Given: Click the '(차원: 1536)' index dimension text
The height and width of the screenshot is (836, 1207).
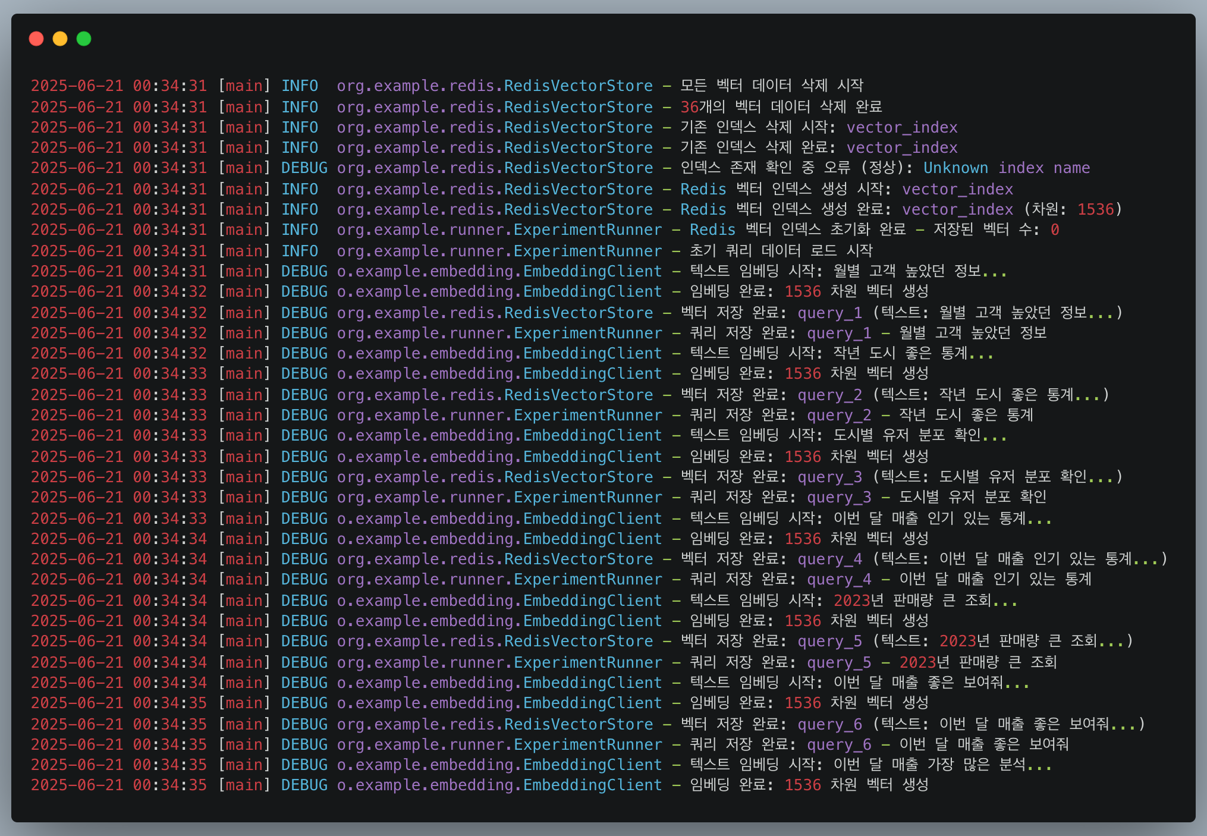Looking at the screenshot, I should point(1072,209).
